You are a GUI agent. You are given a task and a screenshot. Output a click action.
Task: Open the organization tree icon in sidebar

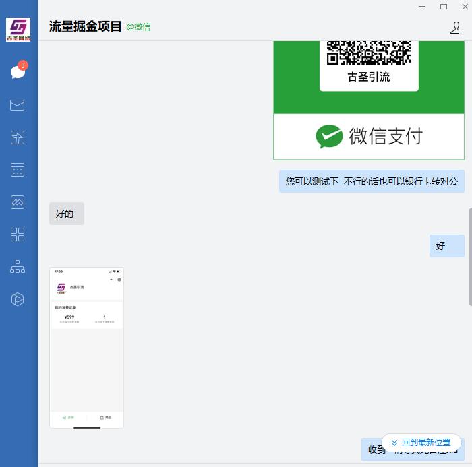(x=18, y=267)
